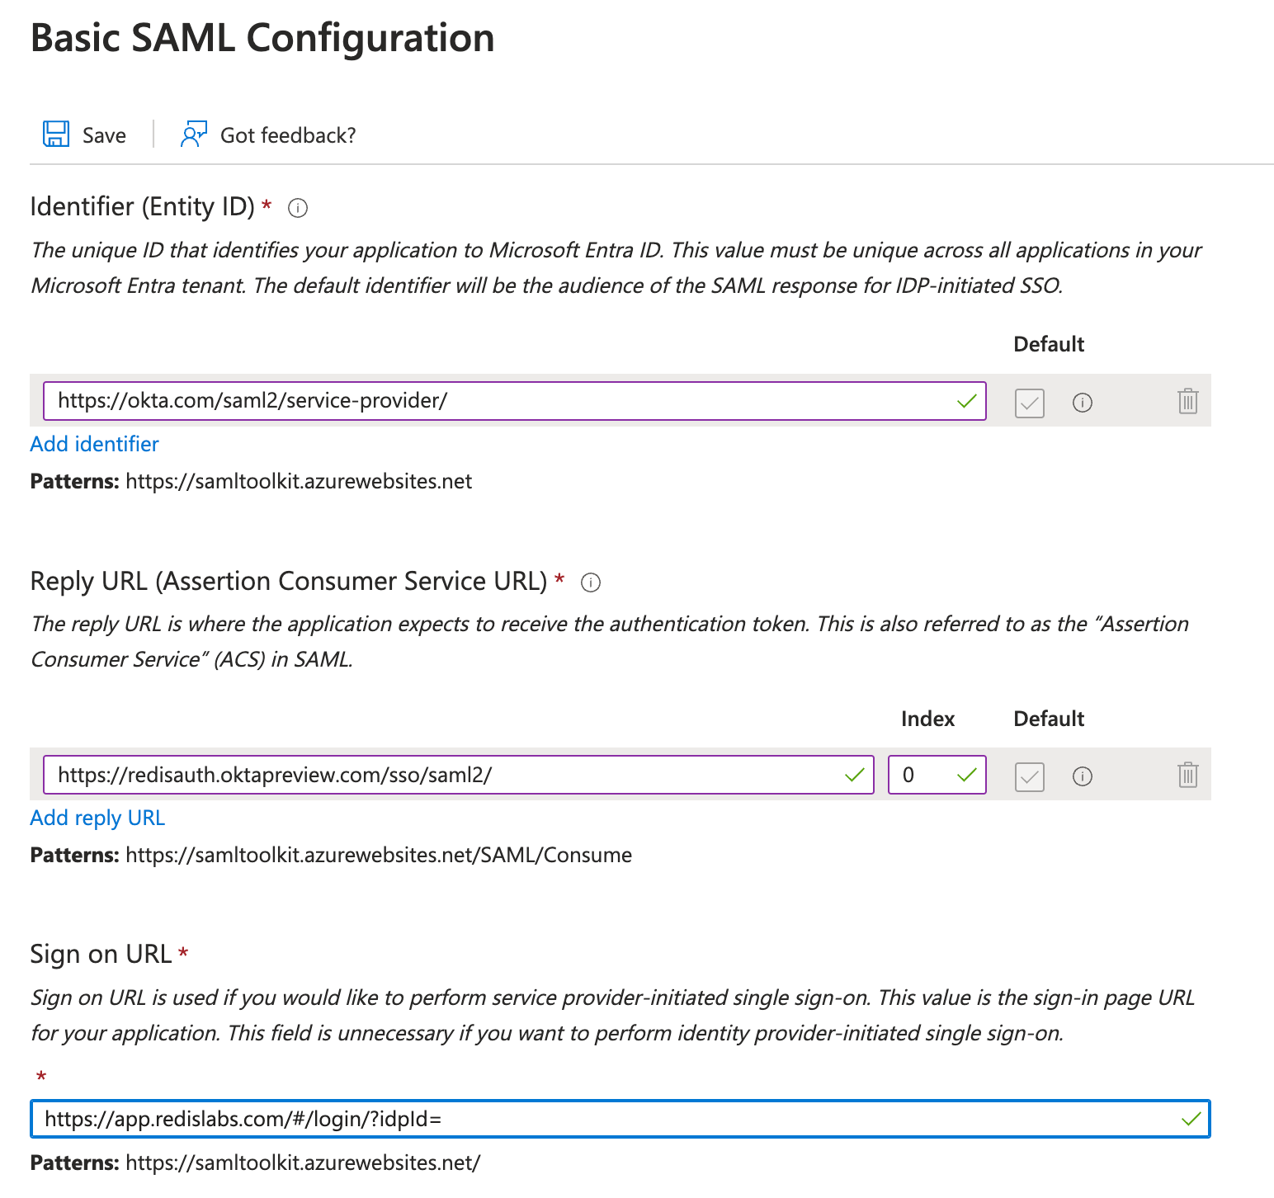The image size is (1274, 1198).
Task: Click the Identifier field containing okta.com URL
Action: point(495,401)
